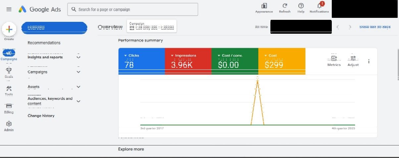This screenshot has height=158, width=399.
Task: View Notifications bell alerts
Action: [319, 6]
